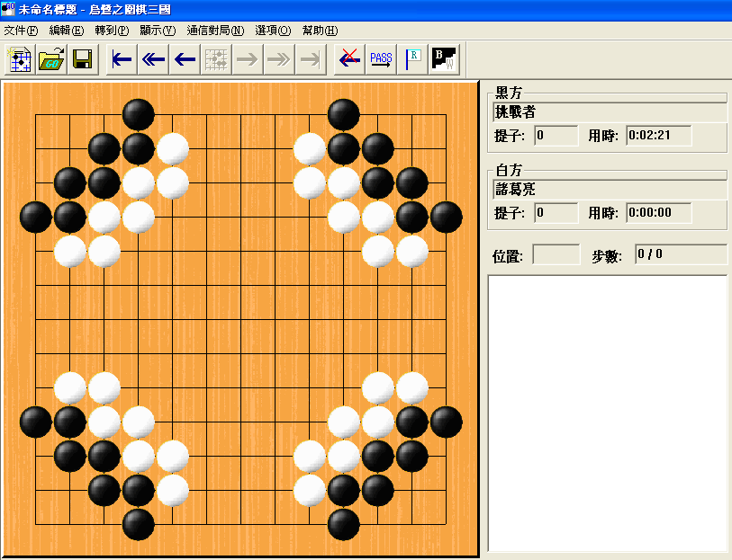
Task: Click the black player name 挑戰者 field
Action: tap(610, 112)
